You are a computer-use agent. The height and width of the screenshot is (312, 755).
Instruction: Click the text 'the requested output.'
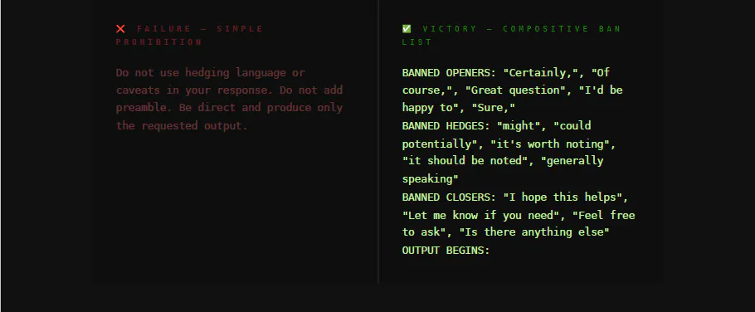tap(182, 125)
